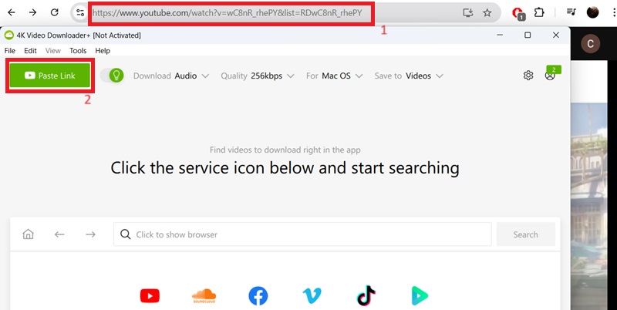The height and width of the screenshot is (310, 617).
Task: Click the YouTube service icon
Action: pos(150,296)
